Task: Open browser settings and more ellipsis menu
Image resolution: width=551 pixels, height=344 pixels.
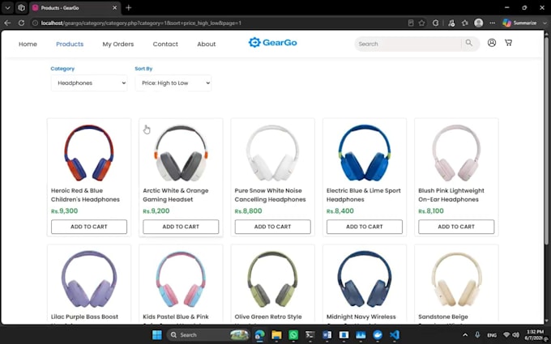Action: click(x=493, y=23)
